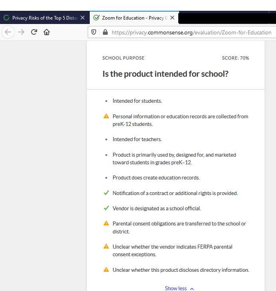
Task: Click green checkmark next to vendor school official
Action: click(106, 208)
